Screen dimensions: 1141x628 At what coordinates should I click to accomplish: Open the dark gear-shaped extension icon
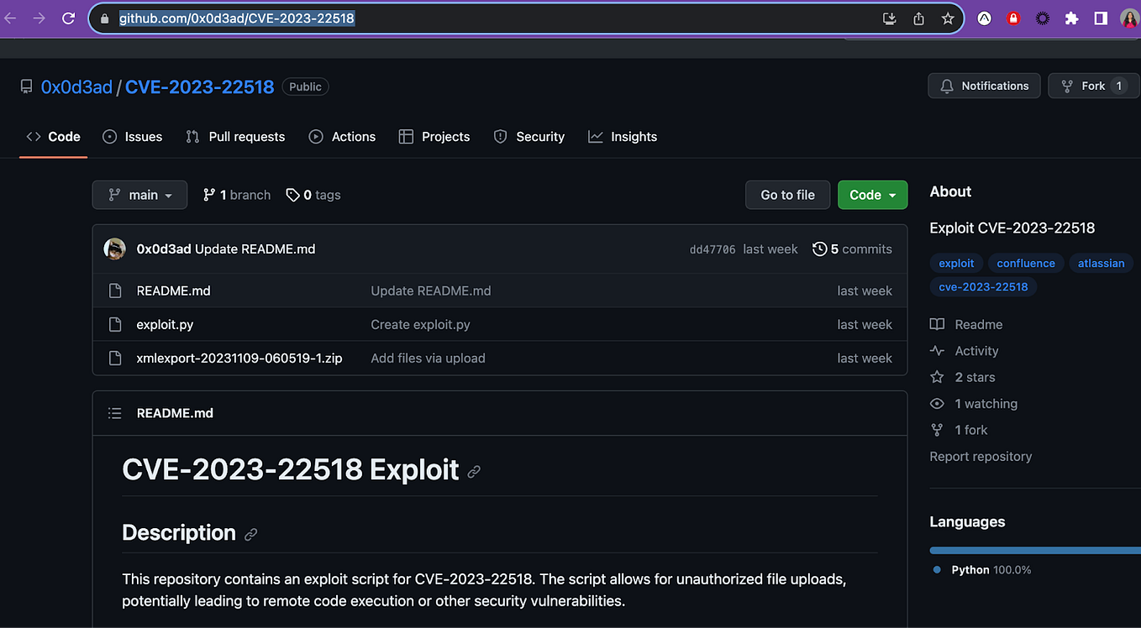click(1042, 18)
